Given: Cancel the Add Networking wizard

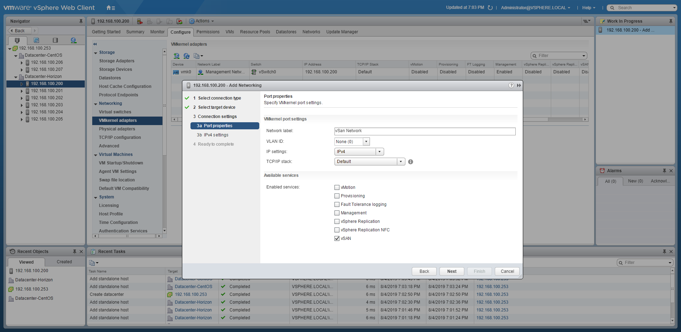Looking at the screenshot, I should [507, 271].
